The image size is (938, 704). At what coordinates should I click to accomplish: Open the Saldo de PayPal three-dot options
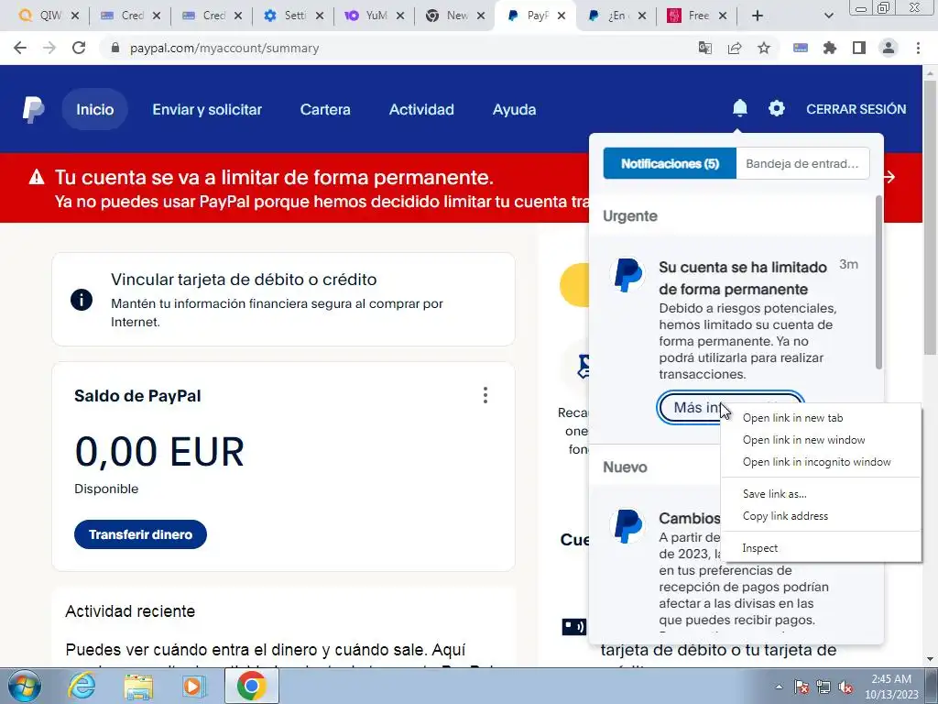pos(485,395)
